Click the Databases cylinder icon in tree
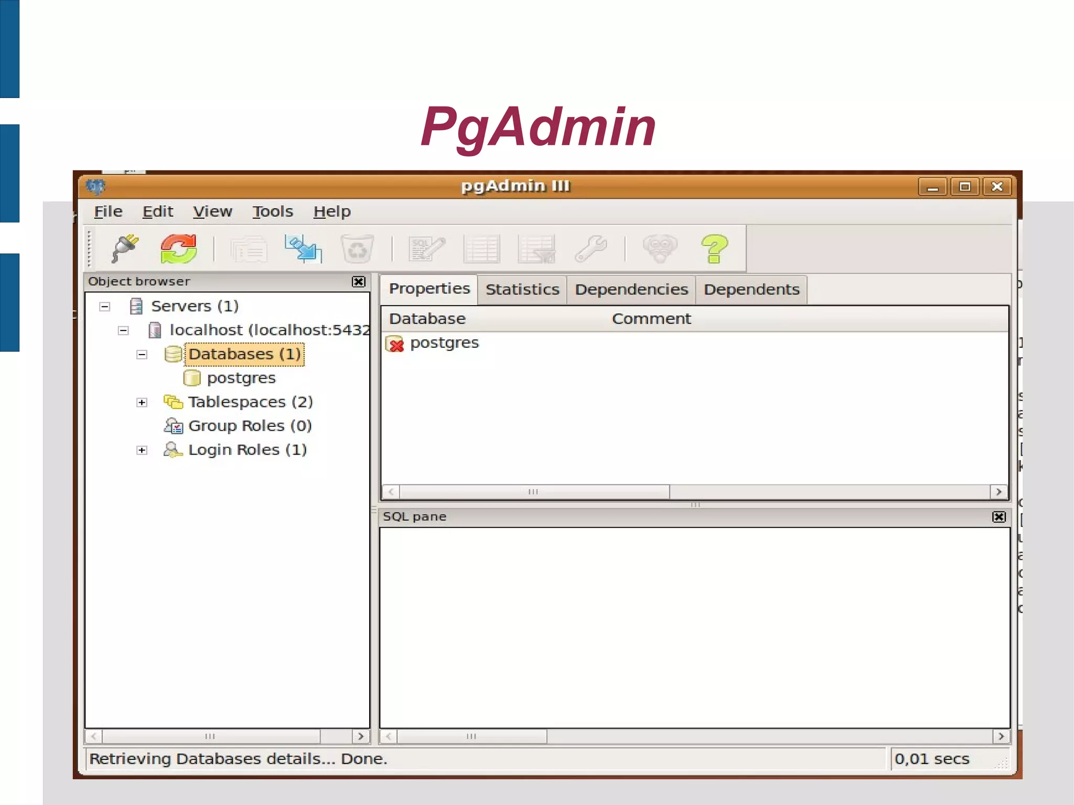The height and width of the screenshot is (805, 1074). tap(173, 354)
